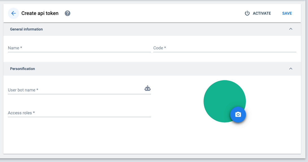308x162 pixels.
Task: Click the Personification header text
Action: 22,69
